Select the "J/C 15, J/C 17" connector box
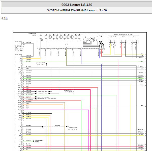This screenshot has width=152, height=151. (x=112, y=40)
